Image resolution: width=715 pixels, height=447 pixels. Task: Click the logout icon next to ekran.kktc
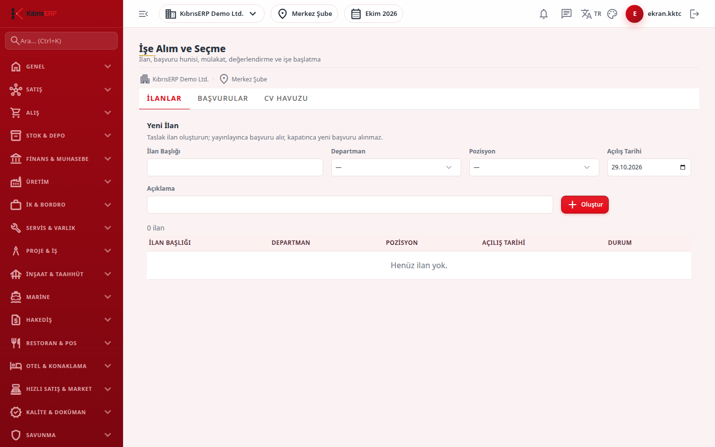(695, 14)
